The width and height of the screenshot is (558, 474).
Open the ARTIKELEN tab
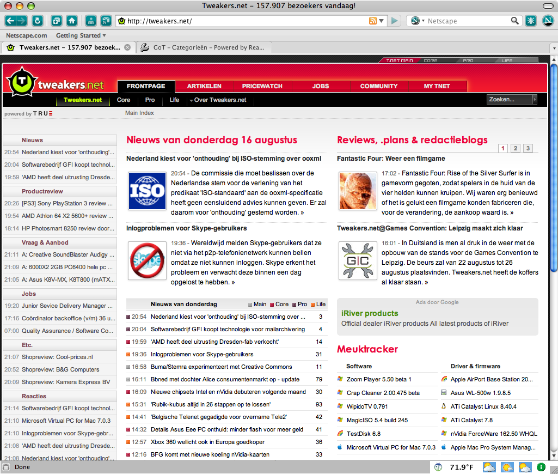204,86
